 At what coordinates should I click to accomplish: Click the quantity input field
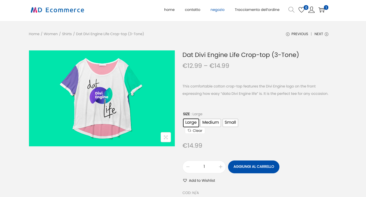click(x=204, y=167)
